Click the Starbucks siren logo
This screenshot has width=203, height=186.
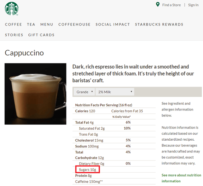pyautogui.click(x=12, y=9)
